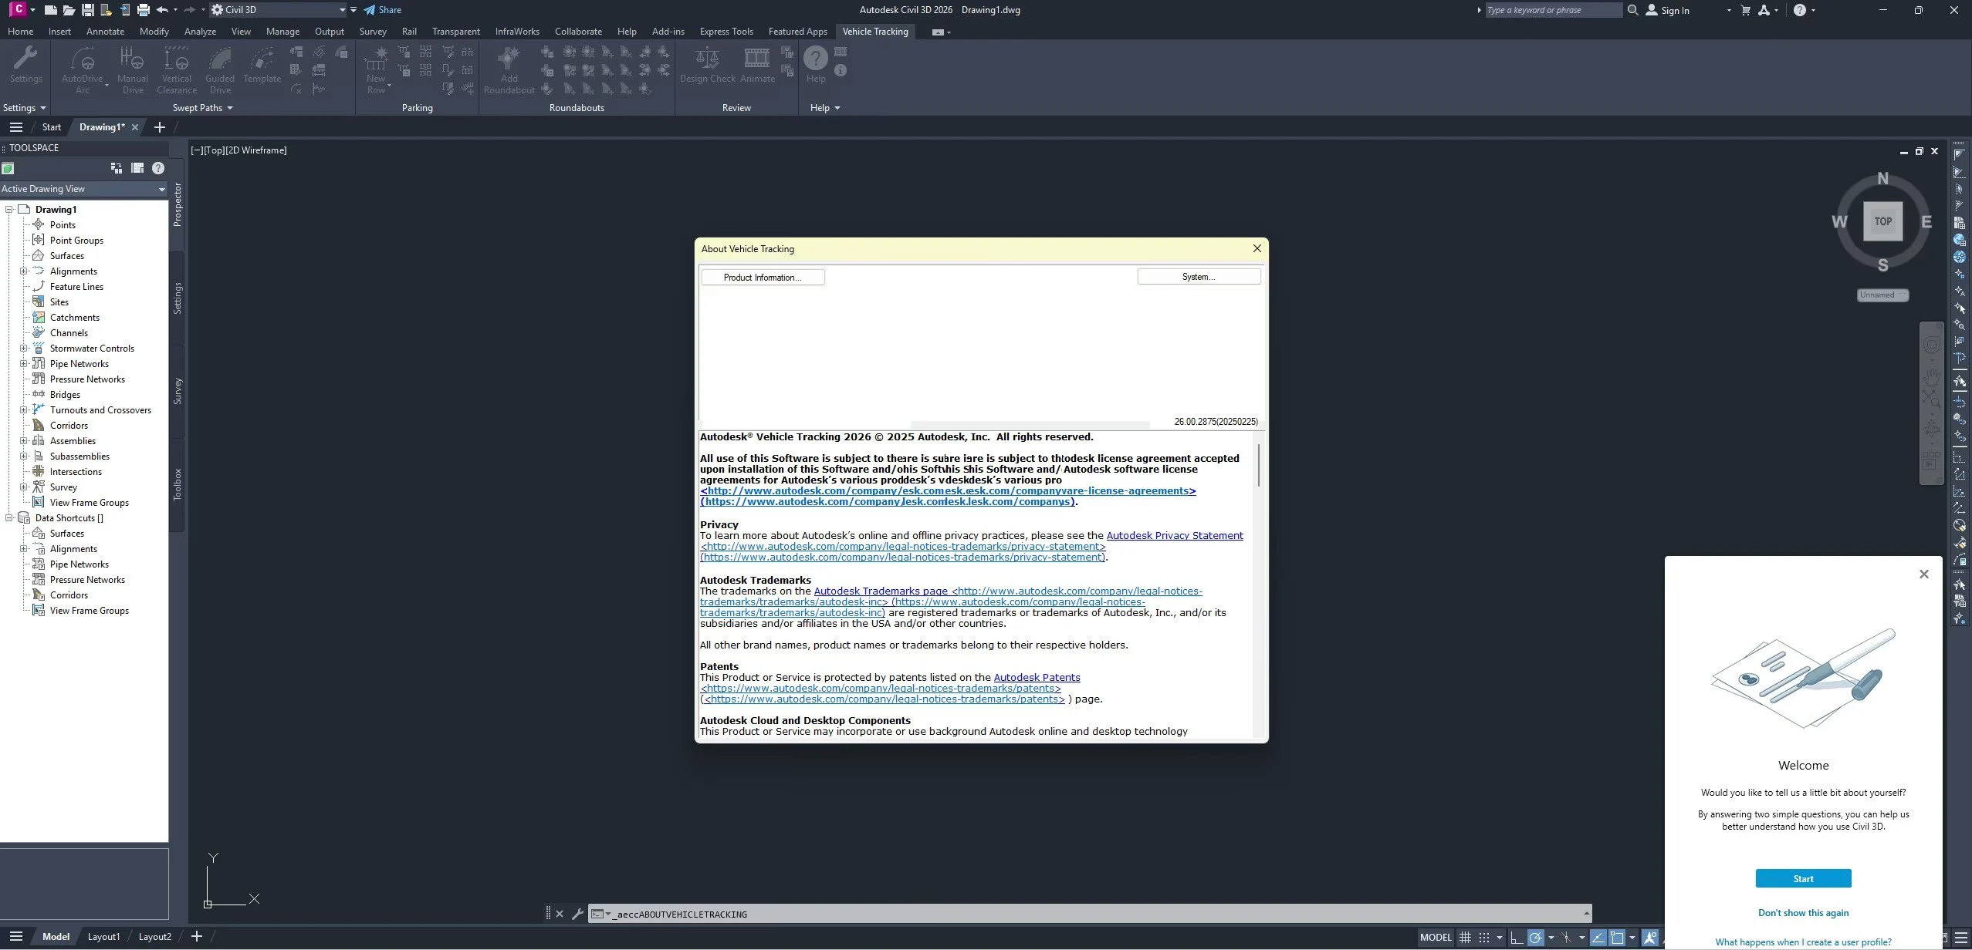Open the Civil 3D workspace dropdown

pyautogui.click(x=342, y=10)
